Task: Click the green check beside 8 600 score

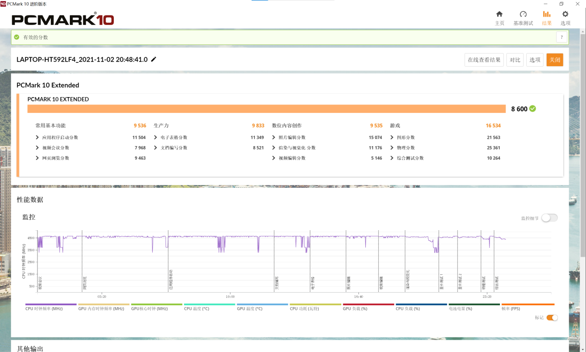Action: tap(533, 109)
